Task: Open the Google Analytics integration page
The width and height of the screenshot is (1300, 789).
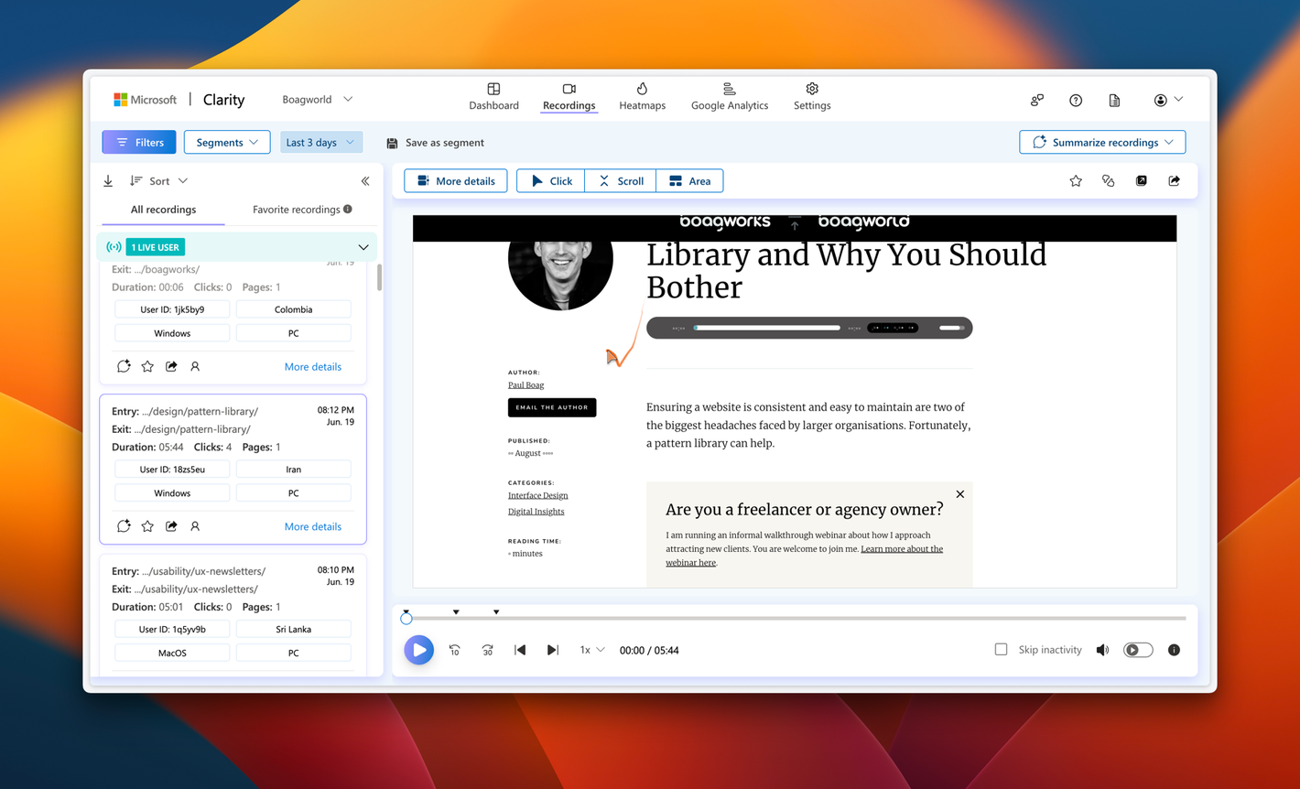Action: click(x=729, y=96)
